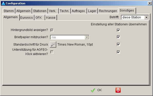This screenshot has height=96, width=153.
Task: Select the Euronics sub-tab
Action: click(x=26, y=18)
